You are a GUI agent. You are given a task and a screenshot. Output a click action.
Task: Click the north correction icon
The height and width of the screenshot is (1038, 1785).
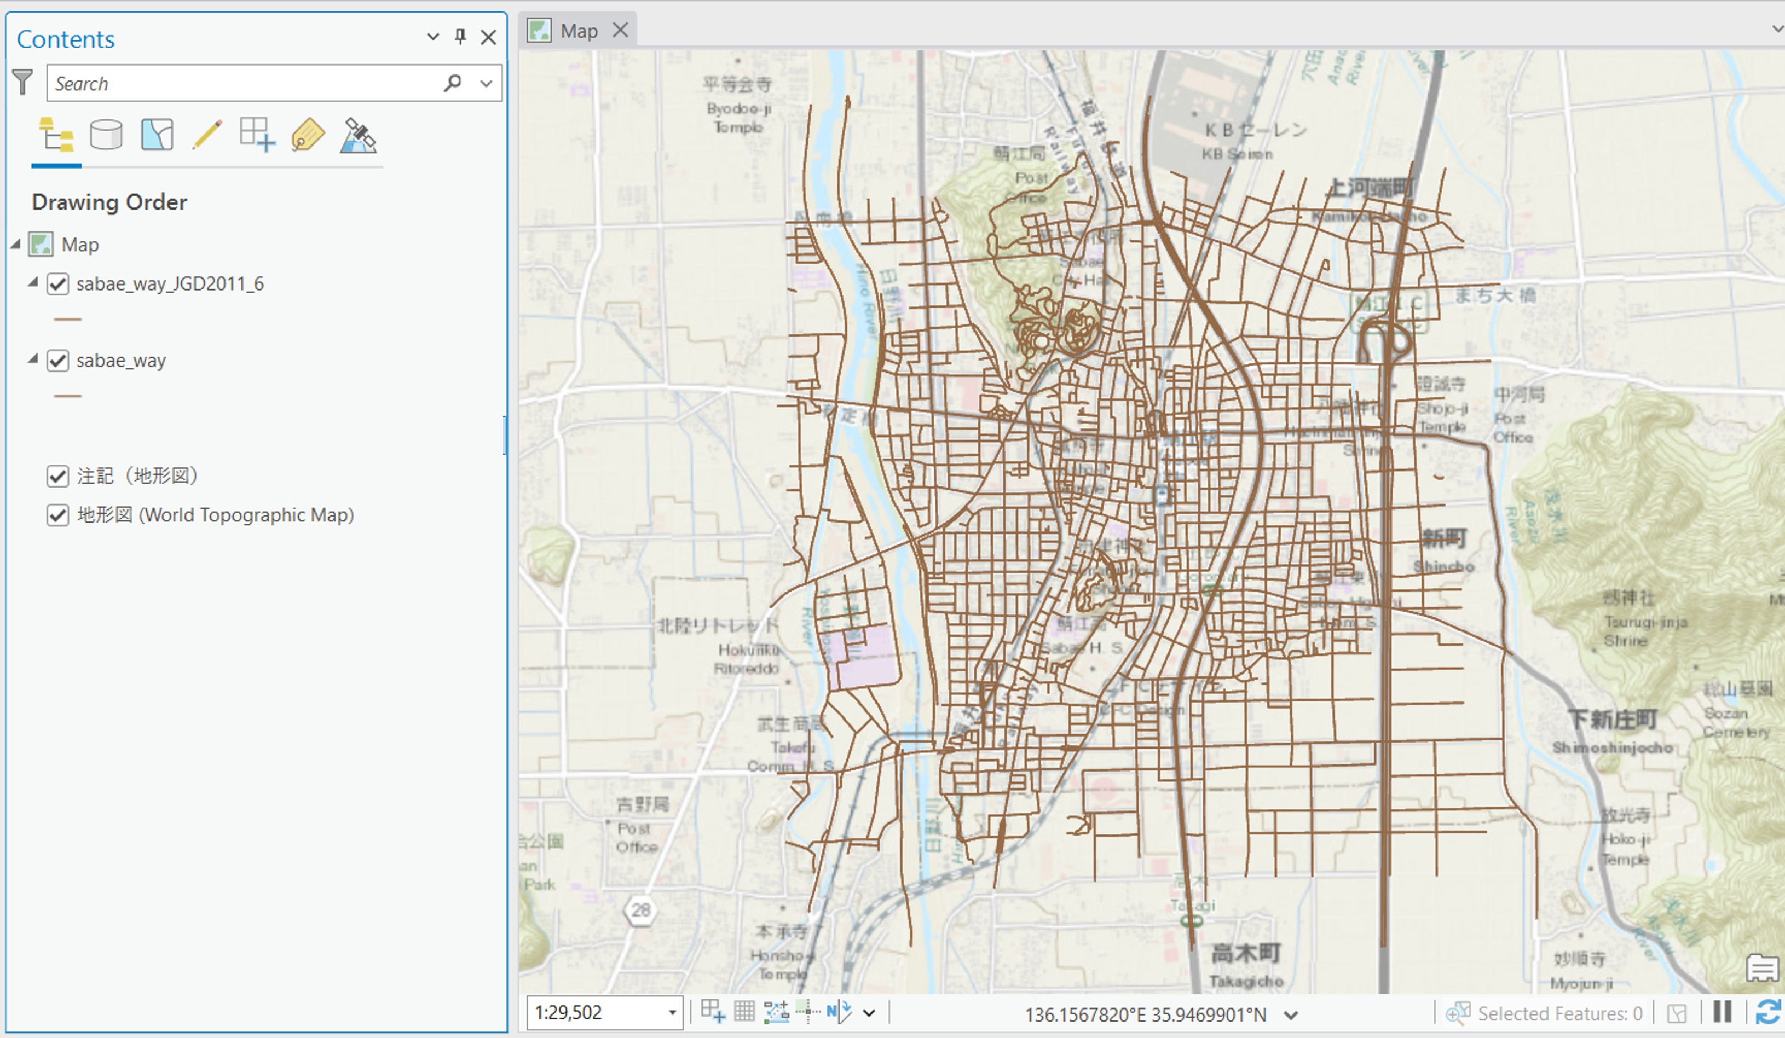click(x=839, y=1012)
